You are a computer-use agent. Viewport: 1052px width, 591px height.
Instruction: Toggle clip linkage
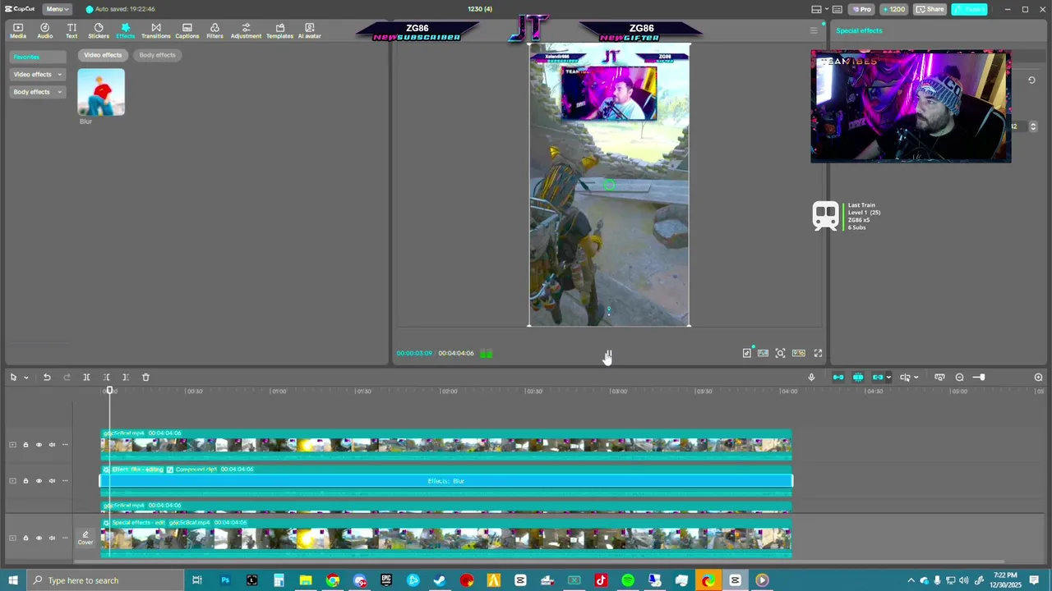pos(878,378)
